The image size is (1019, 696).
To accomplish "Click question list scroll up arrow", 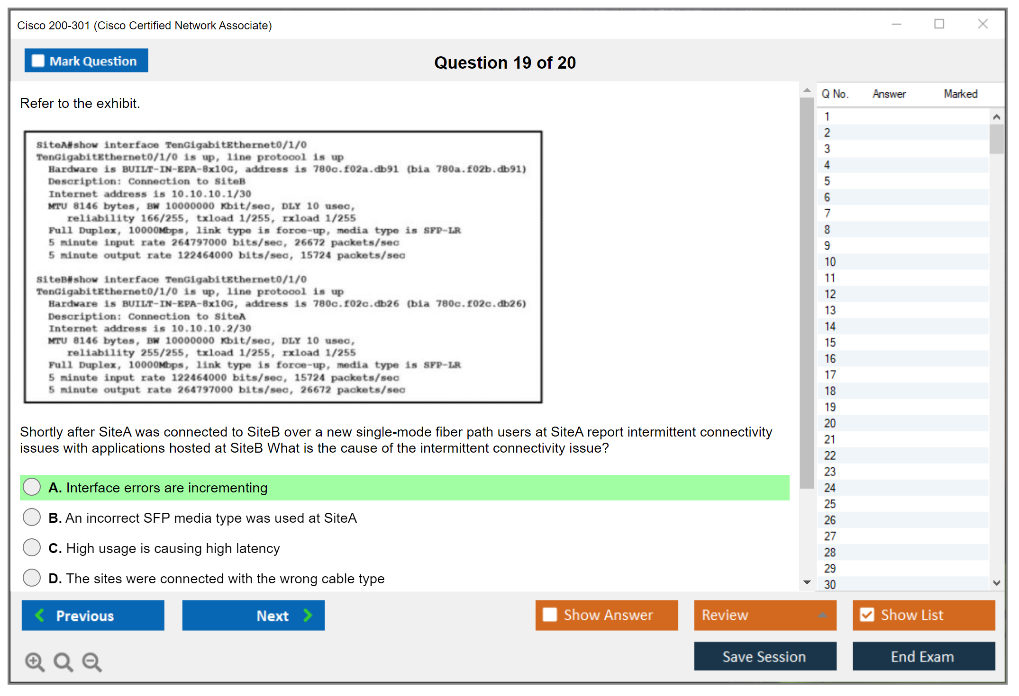I will 996,117.
